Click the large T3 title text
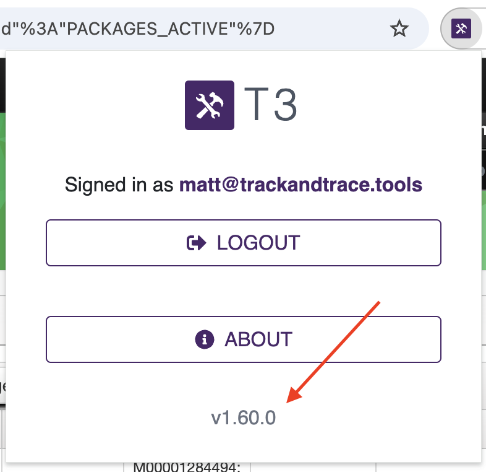Viewport: 486px width, 472px height. (x=271, y=105)
